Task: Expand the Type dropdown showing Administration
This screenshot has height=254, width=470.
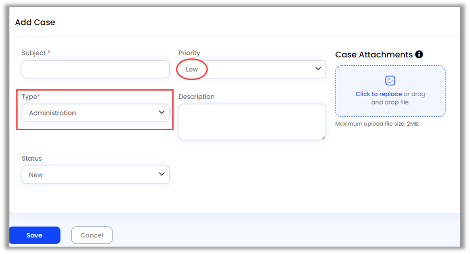Action: point(95,113)
